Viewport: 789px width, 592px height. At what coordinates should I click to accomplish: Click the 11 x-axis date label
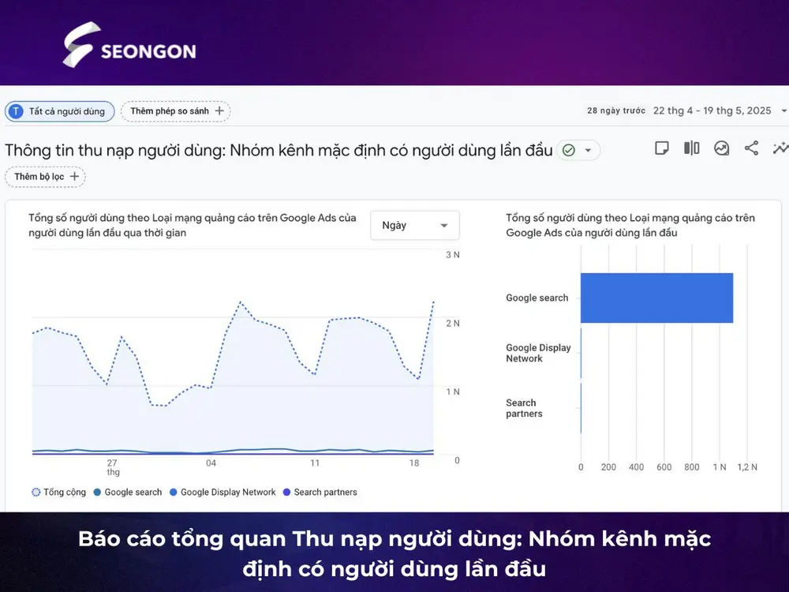[x=315, y=463]
